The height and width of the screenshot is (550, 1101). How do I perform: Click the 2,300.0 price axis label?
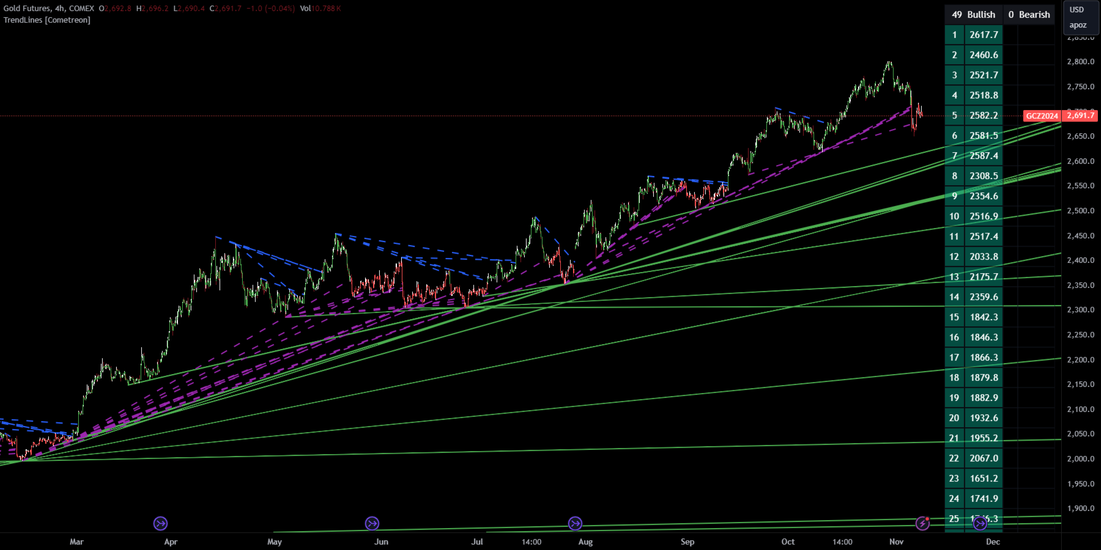point(1081,310)
